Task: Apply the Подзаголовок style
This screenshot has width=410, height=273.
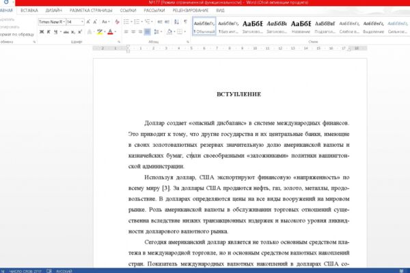Action: tap(325, 27)
